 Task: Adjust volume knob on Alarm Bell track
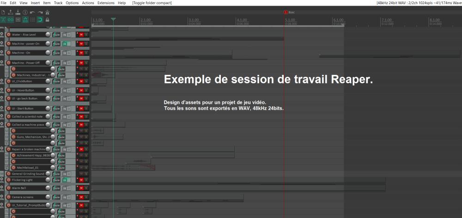point(48,188)
